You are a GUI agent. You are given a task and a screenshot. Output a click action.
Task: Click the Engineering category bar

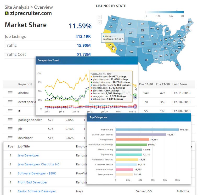click(129, 155)
